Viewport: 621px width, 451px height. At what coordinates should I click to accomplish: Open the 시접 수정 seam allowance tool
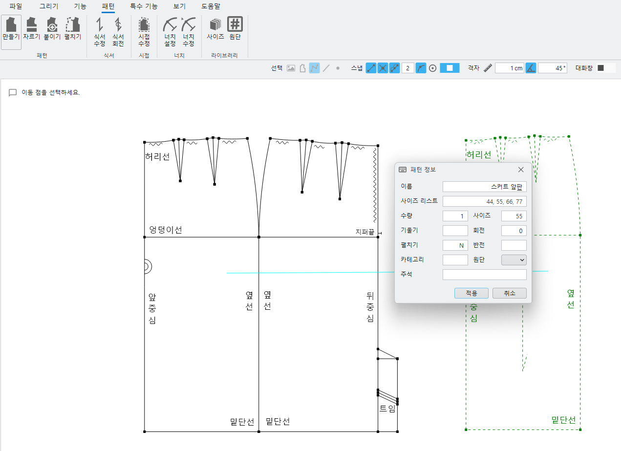tap(144, 32)
